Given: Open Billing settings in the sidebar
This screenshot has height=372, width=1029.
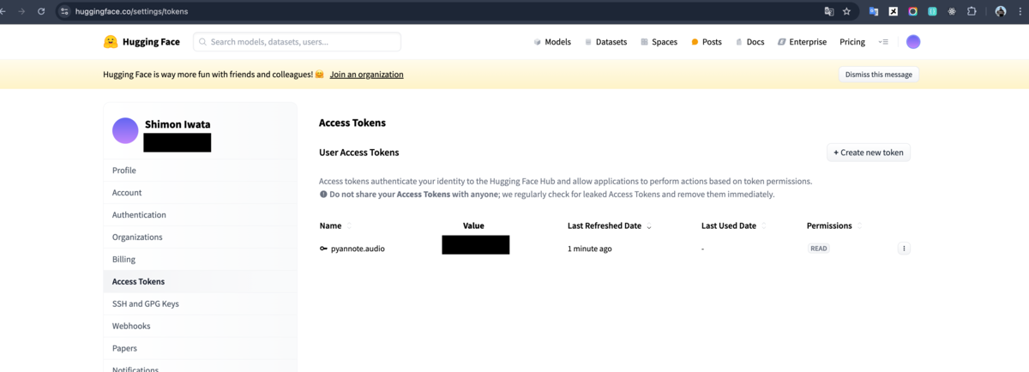Looking at the screenshot, I should pyautogui.click(x=200, y=260).
